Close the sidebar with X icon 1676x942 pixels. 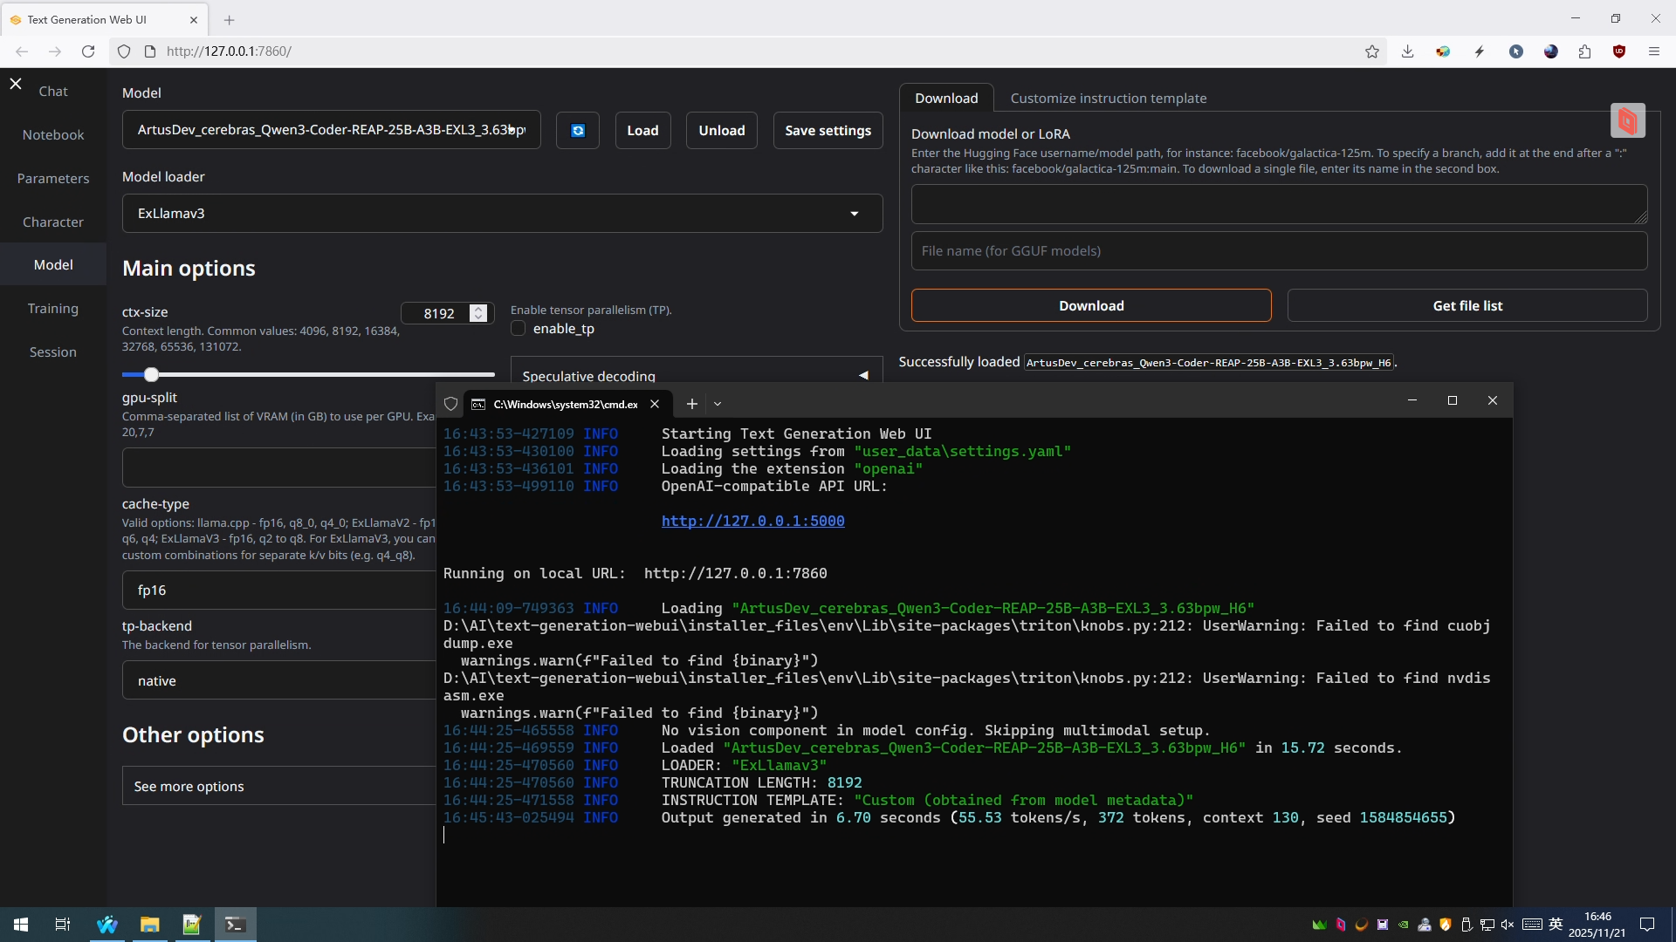(16, 84)
